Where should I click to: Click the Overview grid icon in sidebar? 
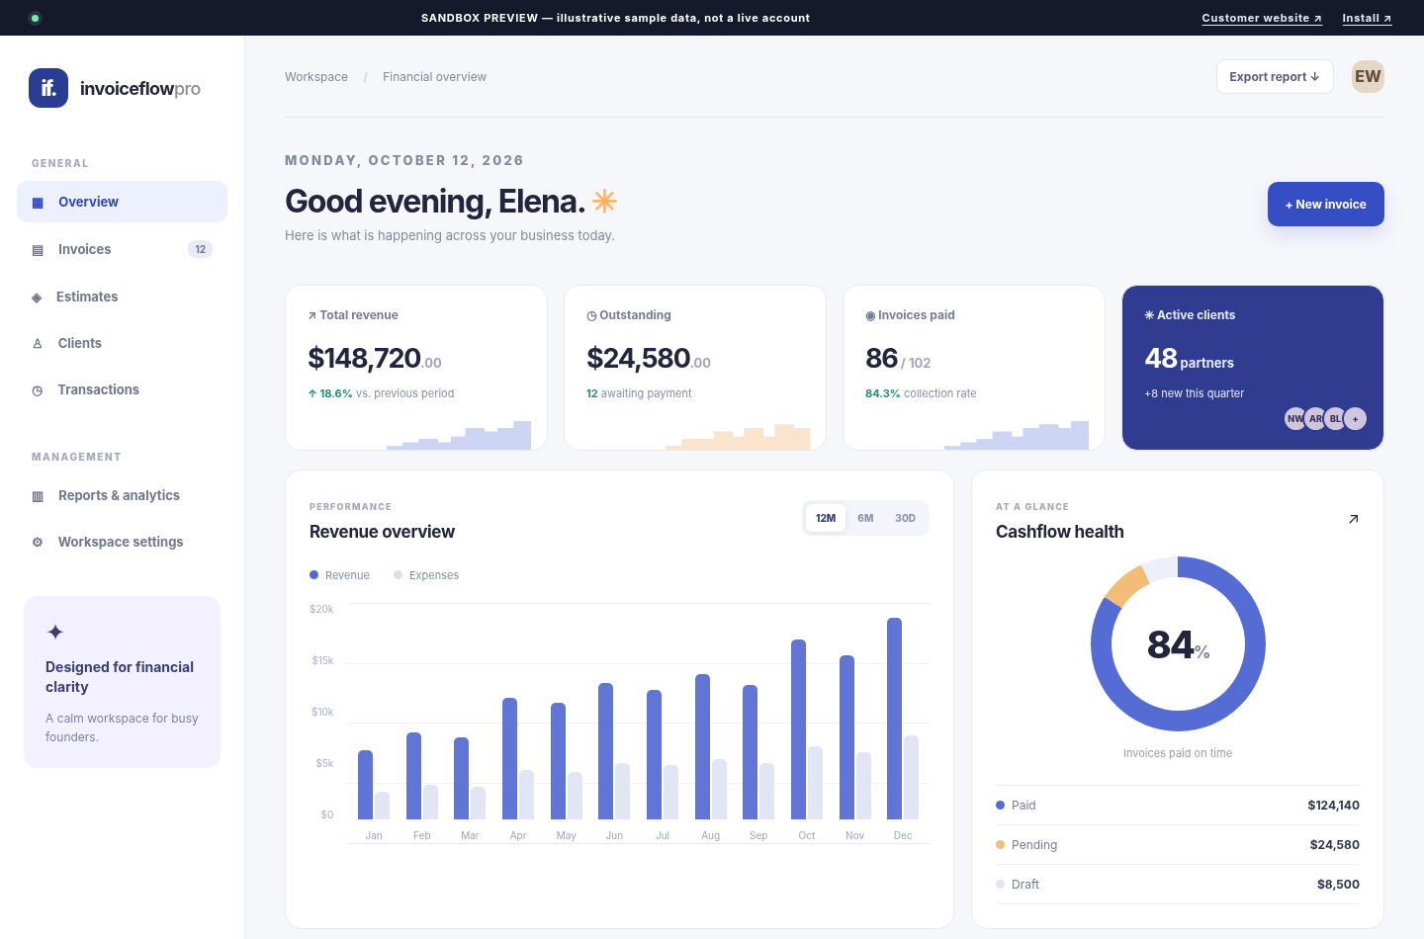pyautogui.click(x=38, y=203)
